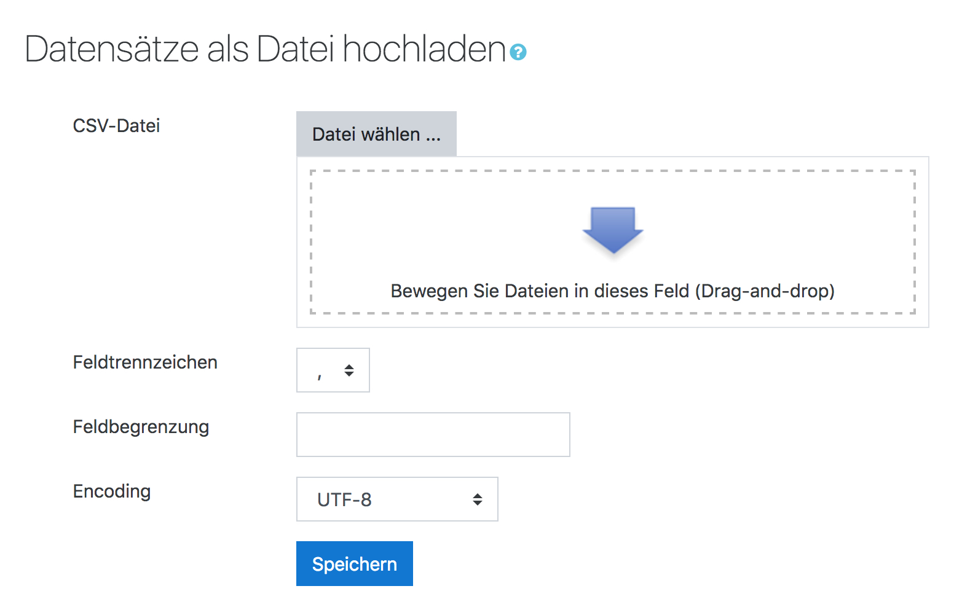
Task: Open the Feldtrennzeichen dropdown
Action: point(333,370)
